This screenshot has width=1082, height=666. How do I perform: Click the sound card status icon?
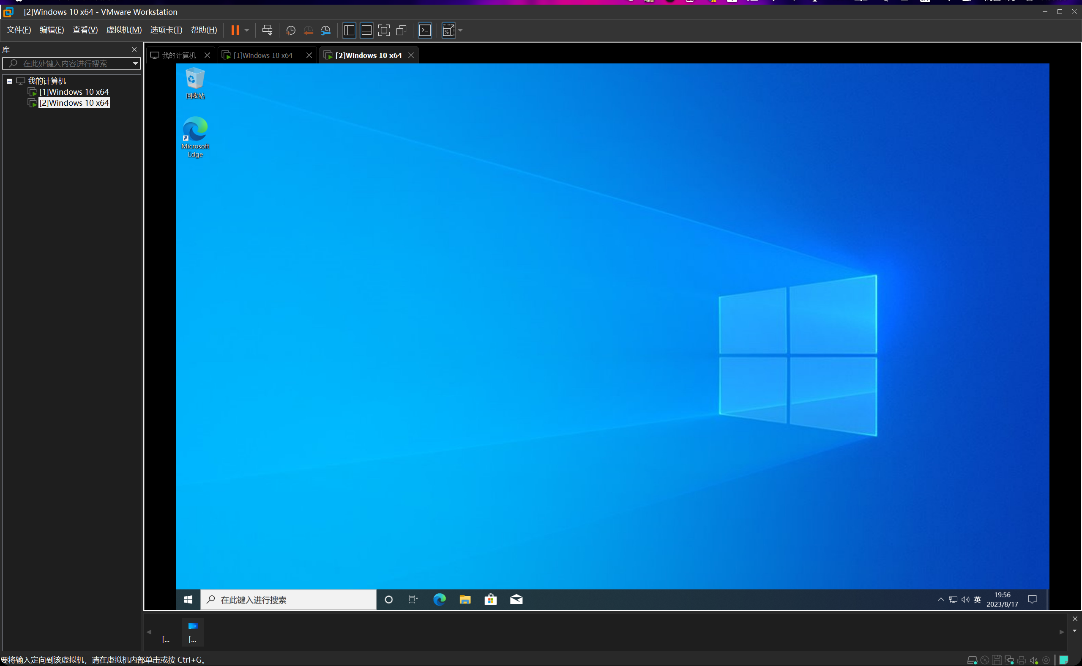1033,660
